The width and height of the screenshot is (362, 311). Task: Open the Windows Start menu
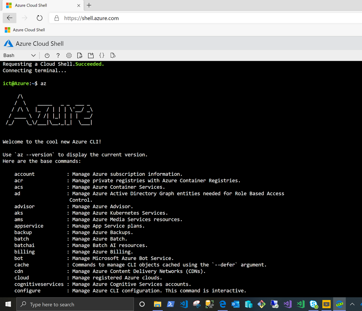(x=8, y=304)
